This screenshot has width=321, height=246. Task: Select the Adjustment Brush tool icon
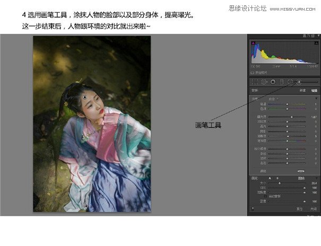pyautogui.click(x=299, y=82)
